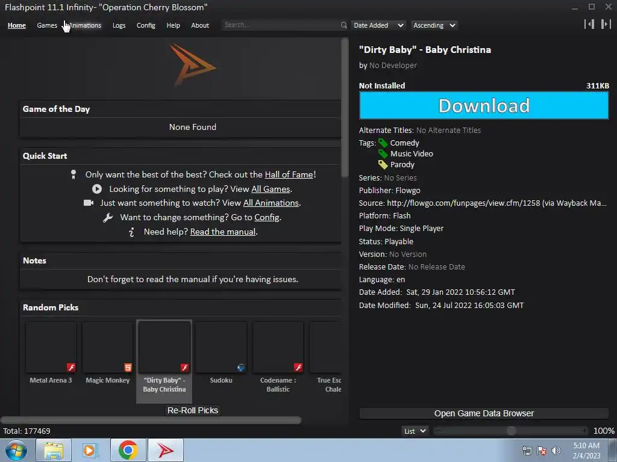Click the info icon beside Read the manual
This screenshot has width=617, height=462.
click(x=131, y=232)
